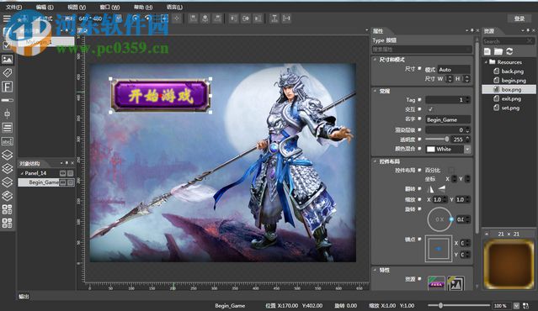Open the 视图(V) menu
Image resolution: width=538 pixels, height=311 pixels.
(x=77, y=7)
